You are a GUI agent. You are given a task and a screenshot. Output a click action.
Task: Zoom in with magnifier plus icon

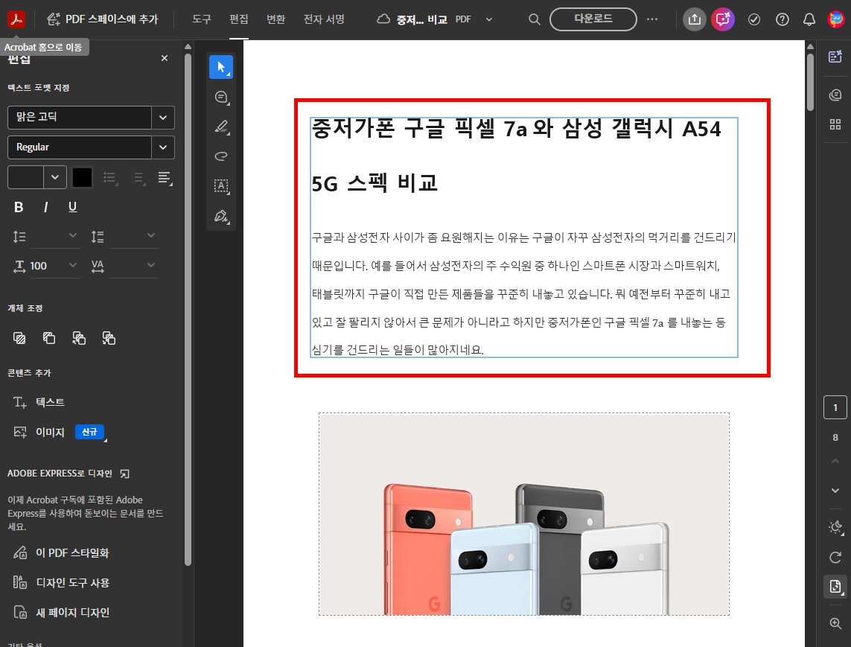835,623
